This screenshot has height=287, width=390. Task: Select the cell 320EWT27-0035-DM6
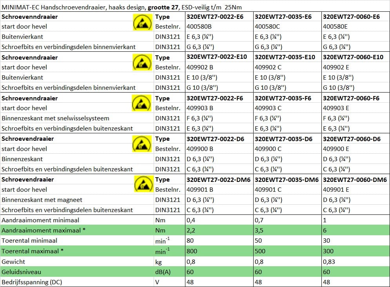point(287,180)
